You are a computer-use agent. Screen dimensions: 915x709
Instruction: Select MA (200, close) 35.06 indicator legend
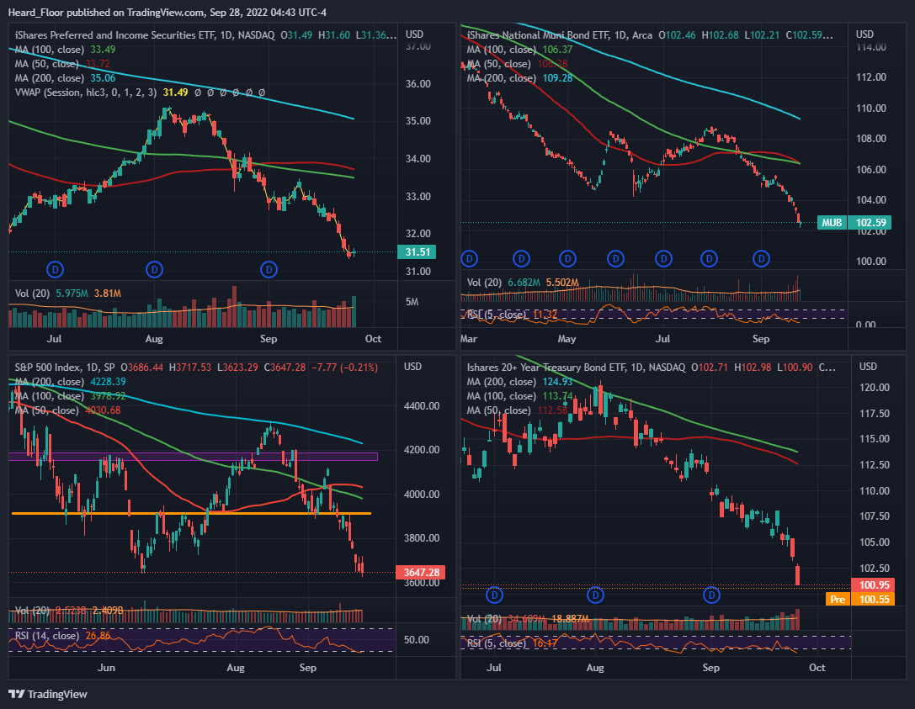pyautogui.click(x=65, y=78)
